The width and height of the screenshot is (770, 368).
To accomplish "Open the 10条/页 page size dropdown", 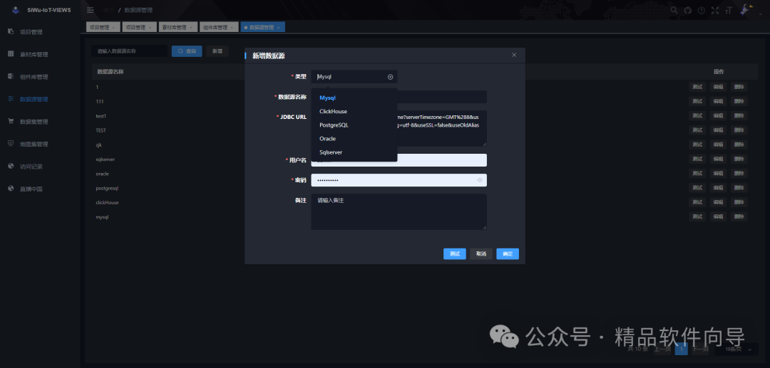I will pos(736,349).
